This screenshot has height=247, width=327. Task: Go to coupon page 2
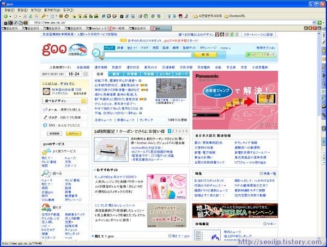pos(173,131)
